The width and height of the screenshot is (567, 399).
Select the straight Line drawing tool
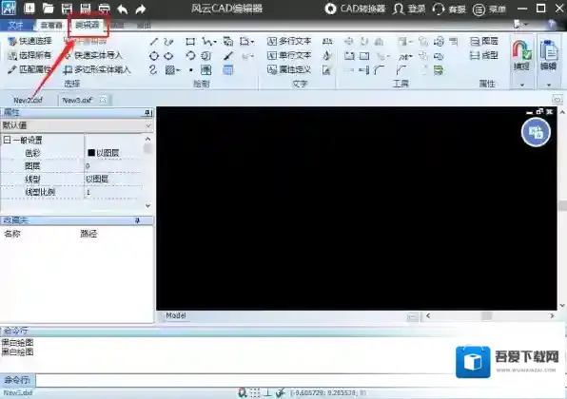154,42
